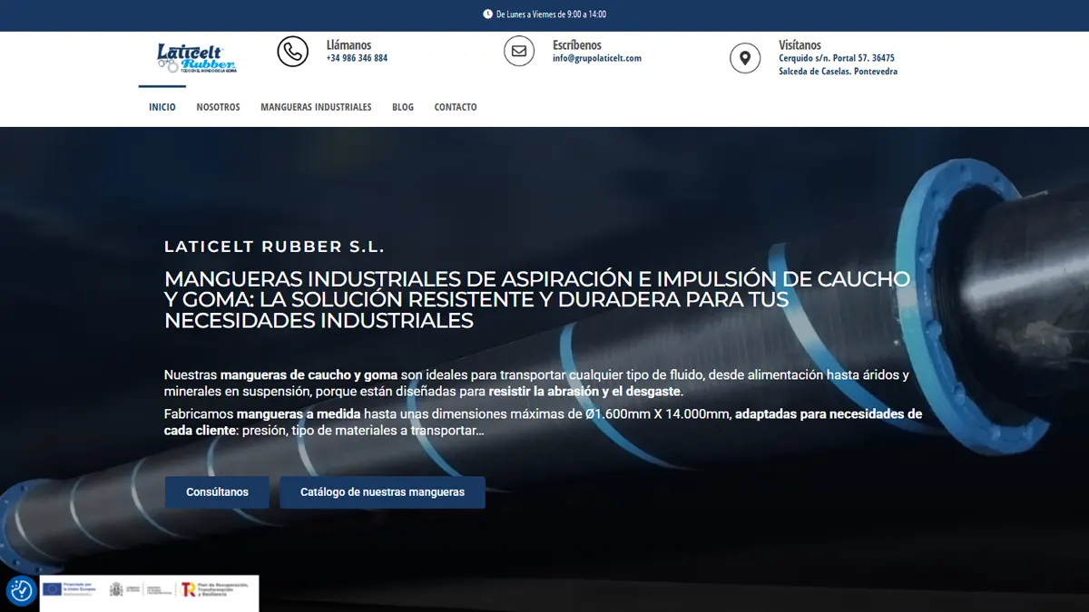This screenshot has height=612, width=1089.
Task: Open MANGUERAS INDUSTRIALES menu item
Action: point(316,107)
